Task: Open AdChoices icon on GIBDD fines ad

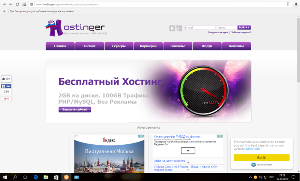Action: coord(218,136)
